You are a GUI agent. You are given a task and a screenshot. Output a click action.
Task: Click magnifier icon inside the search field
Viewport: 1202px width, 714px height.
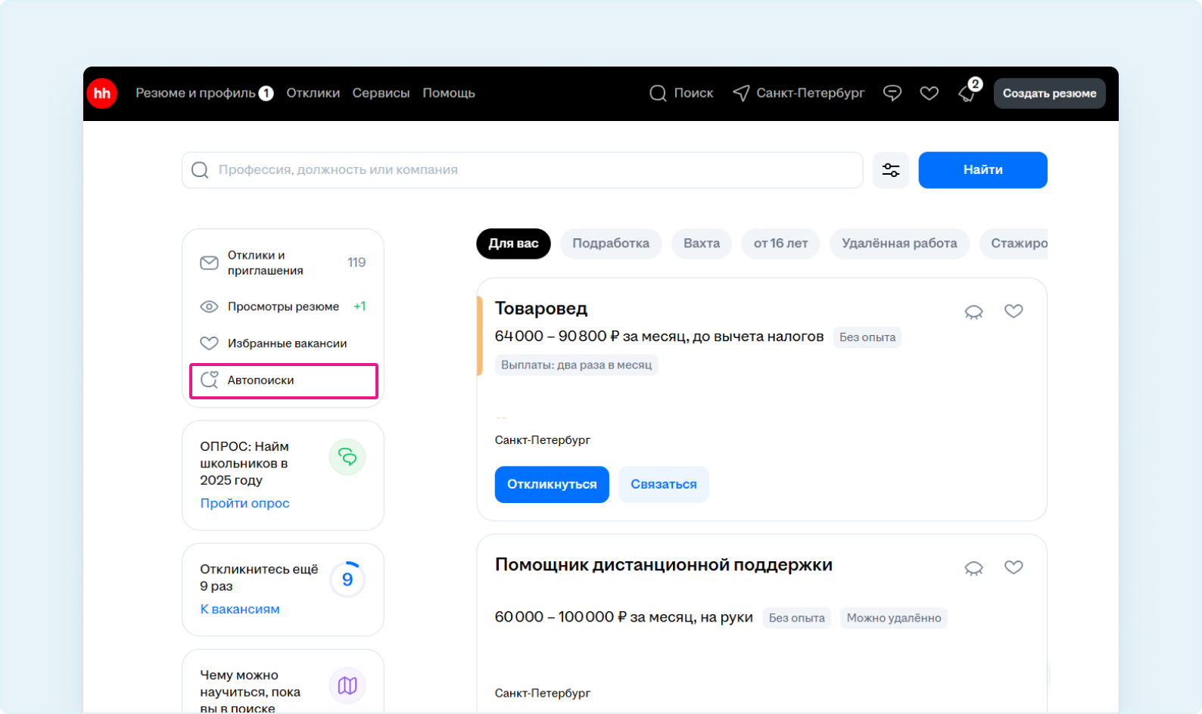pos(200,169)
